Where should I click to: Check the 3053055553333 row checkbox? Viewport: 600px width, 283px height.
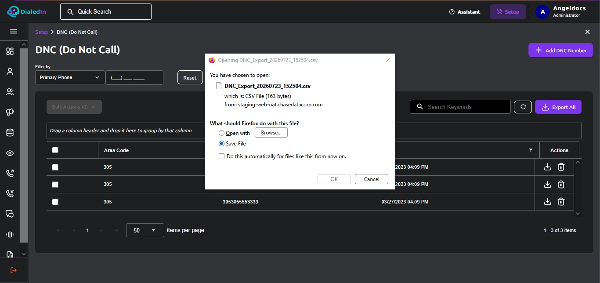pos(55,202)
